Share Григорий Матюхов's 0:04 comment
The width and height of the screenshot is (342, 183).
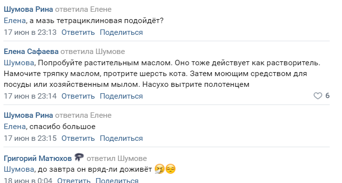(117, 181)
